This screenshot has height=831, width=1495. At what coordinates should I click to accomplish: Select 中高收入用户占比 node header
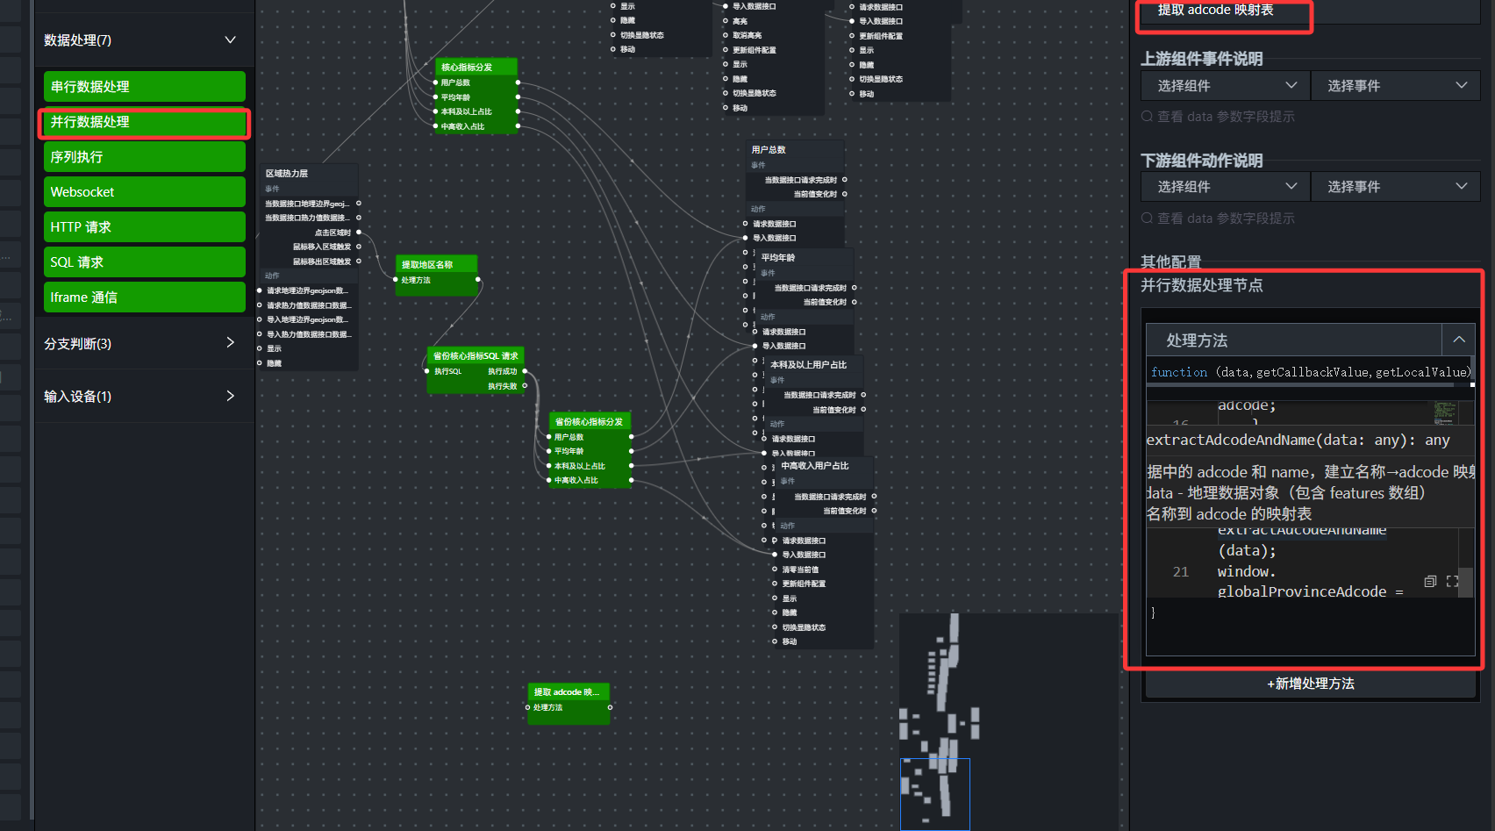tap(824, 466)
